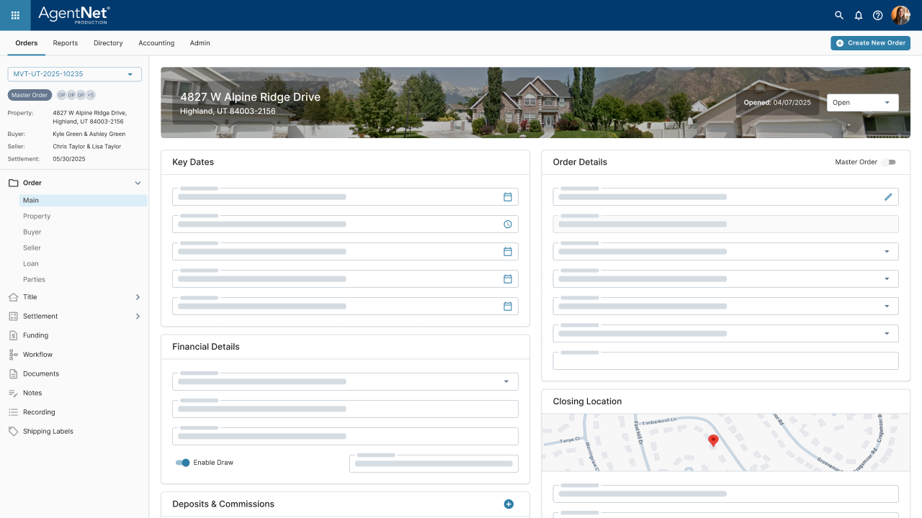Viewport: 922px width, 518px height.
Task: Click the heading 4827 W Alpine Ridge Drive
Action: tap(250, 97)
